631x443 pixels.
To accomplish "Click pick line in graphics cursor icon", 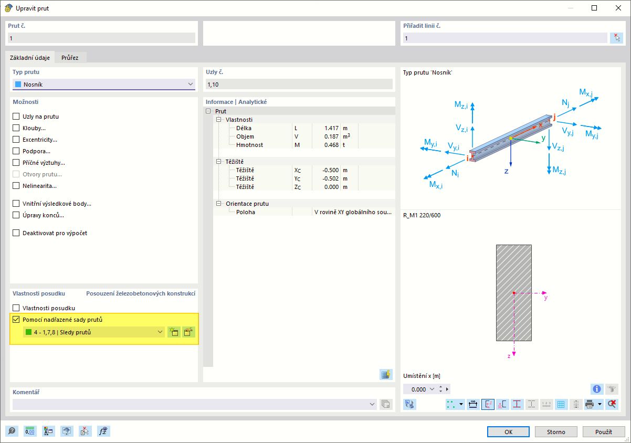I will click(616, 38).
